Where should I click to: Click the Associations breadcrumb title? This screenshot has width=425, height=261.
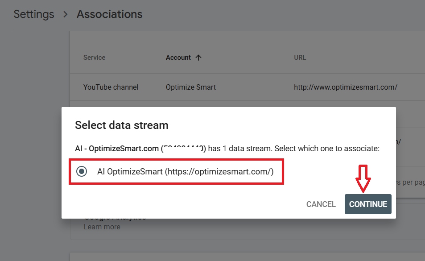point(110,14)
